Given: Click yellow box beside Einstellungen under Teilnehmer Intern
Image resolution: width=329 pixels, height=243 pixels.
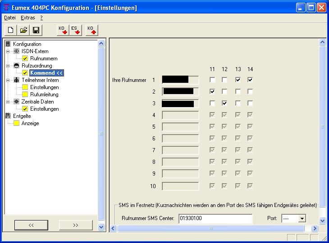Looking at the screenshot, I should 25,87.
